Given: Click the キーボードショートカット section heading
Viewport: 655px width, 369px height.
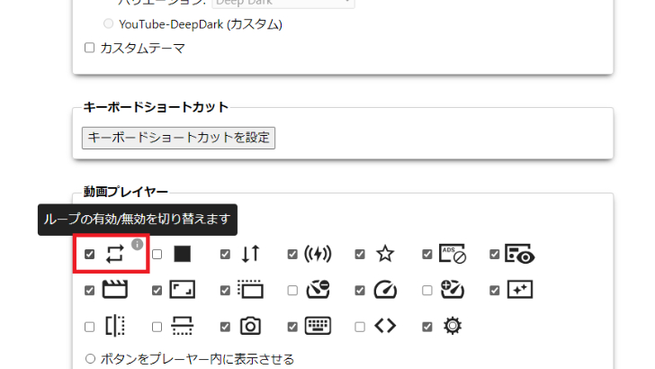Looking at the screenshot, I should [x=156, y=107].
